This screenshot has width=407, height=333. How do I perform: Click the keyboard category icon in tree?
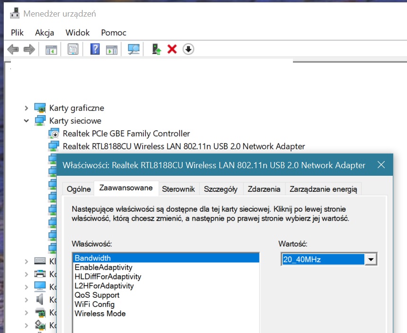40,261
